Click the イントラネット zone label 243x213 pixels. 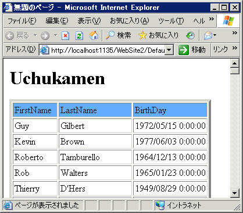pyautogui.click(x=184, y=205)
